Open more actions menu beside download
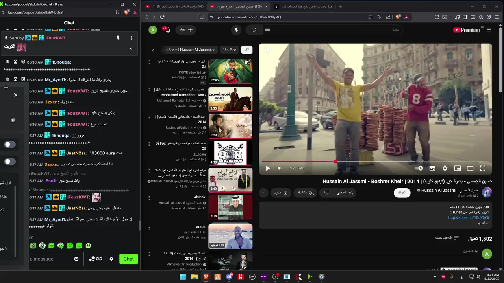The width and height of the screenshot is (504, 283). [264, 193]
